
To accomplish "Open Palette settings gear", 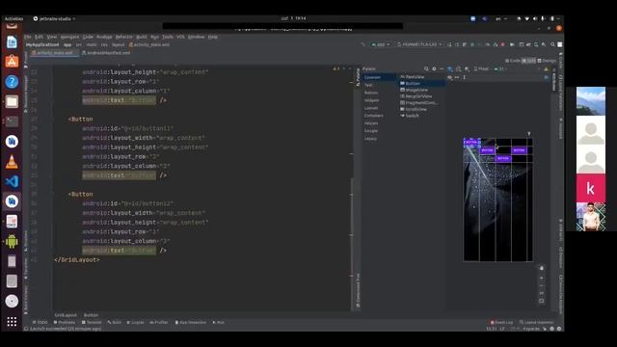I will [x=434, y=68].
